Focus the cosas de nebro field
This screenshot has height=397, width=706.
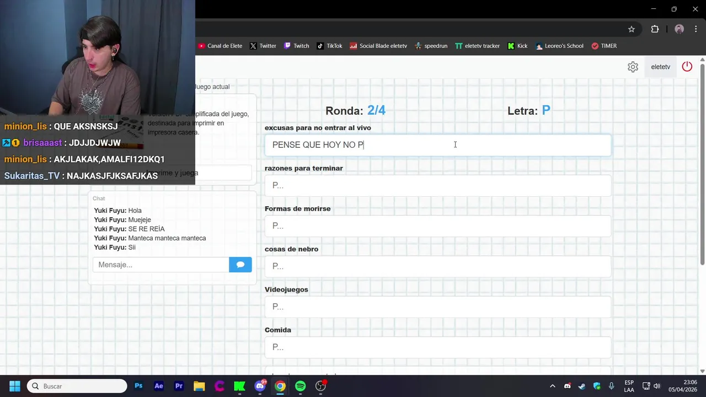coord(438,266)
